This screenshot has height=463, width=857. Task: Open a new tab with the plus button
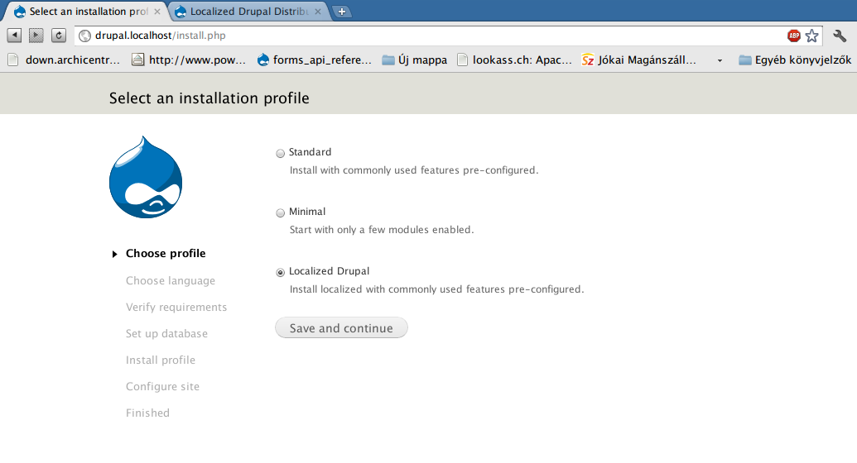[342, 12]
